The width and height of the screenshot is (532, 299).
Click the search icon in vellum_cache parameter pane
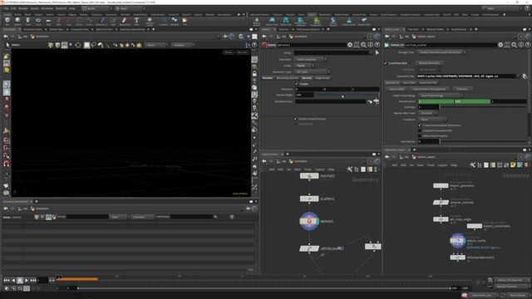(514, 45)
